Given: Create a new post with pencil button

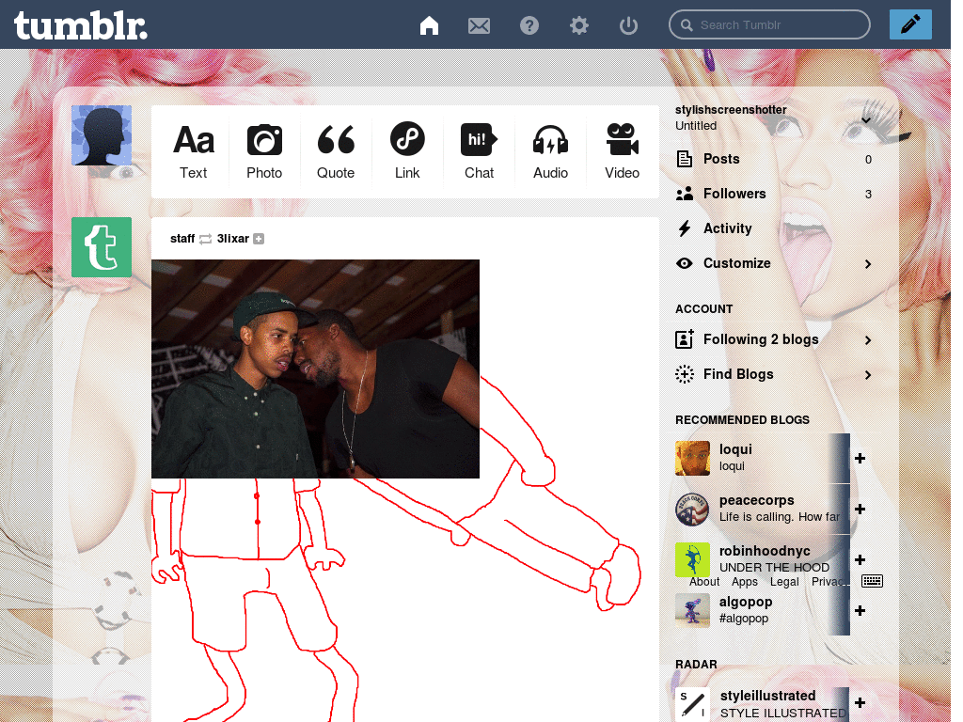Looking at the screenshot, I should 910,24.
